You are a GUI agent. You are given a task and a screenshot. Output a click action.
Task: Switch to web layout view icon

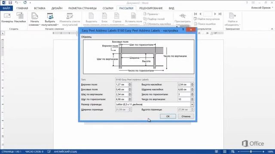[x=233, y=151]
